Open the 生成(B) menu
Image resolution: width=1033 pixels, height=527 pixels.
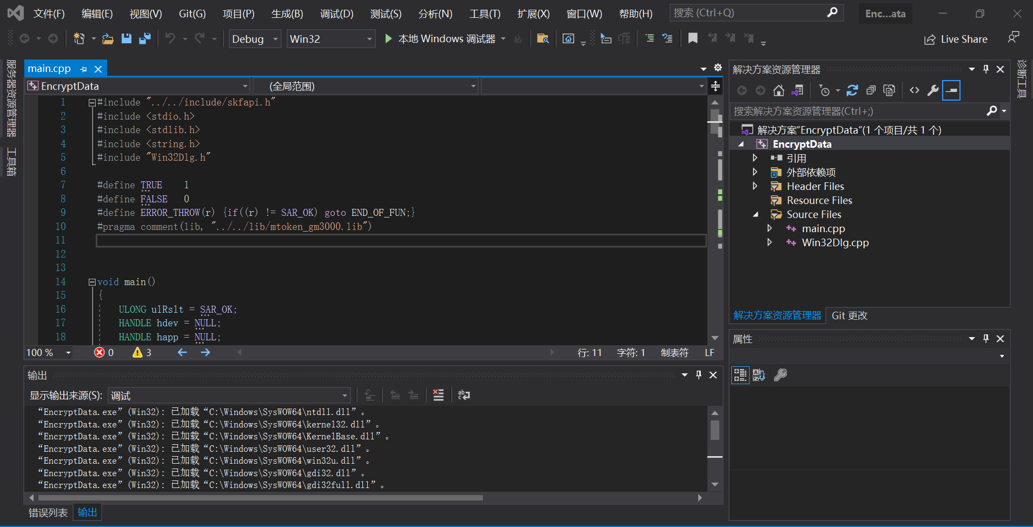click(x=287, y=14)
